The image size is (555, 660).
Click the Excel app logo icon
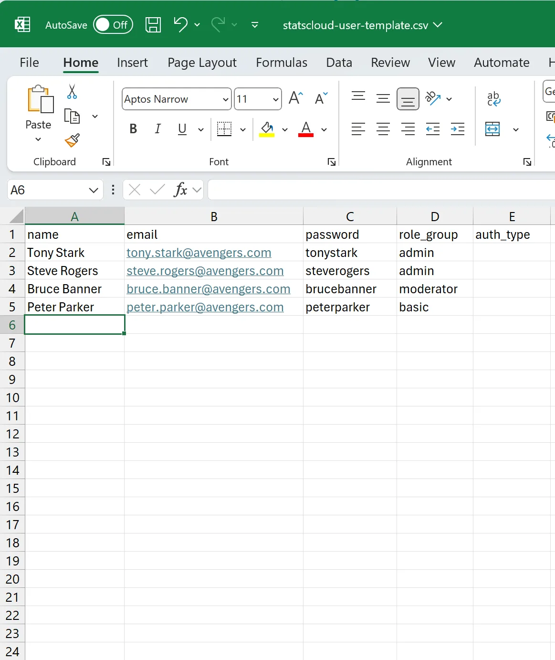pos(22,24)
